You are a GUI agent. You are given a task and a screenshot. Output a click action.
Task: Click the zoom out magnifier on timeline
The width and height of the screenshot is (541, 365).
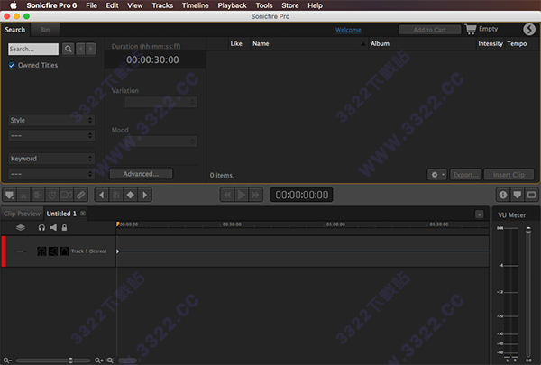tap(7, 360)
